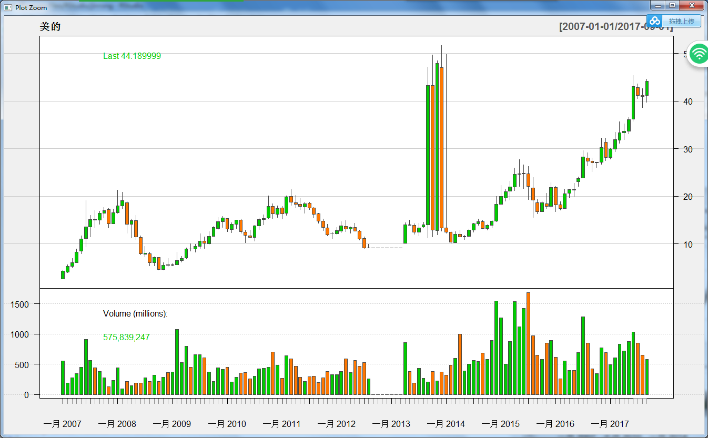Close the Plot Zoom window
This screenshot has height=438, width=708.
tap(691, 6)
